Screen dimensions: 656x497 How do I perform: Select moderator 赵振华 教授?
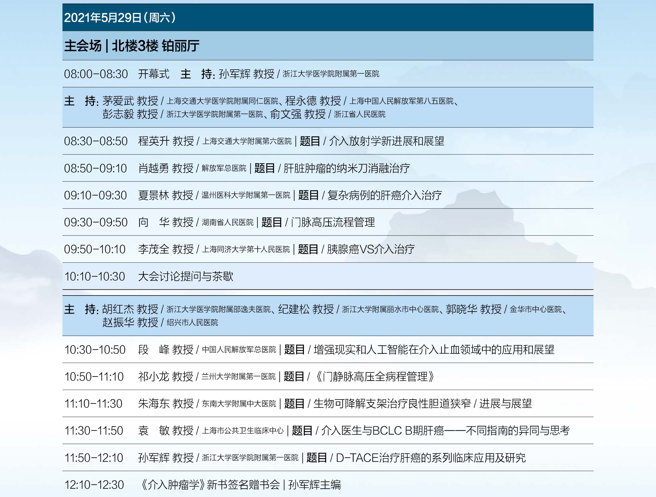[130, 323]
